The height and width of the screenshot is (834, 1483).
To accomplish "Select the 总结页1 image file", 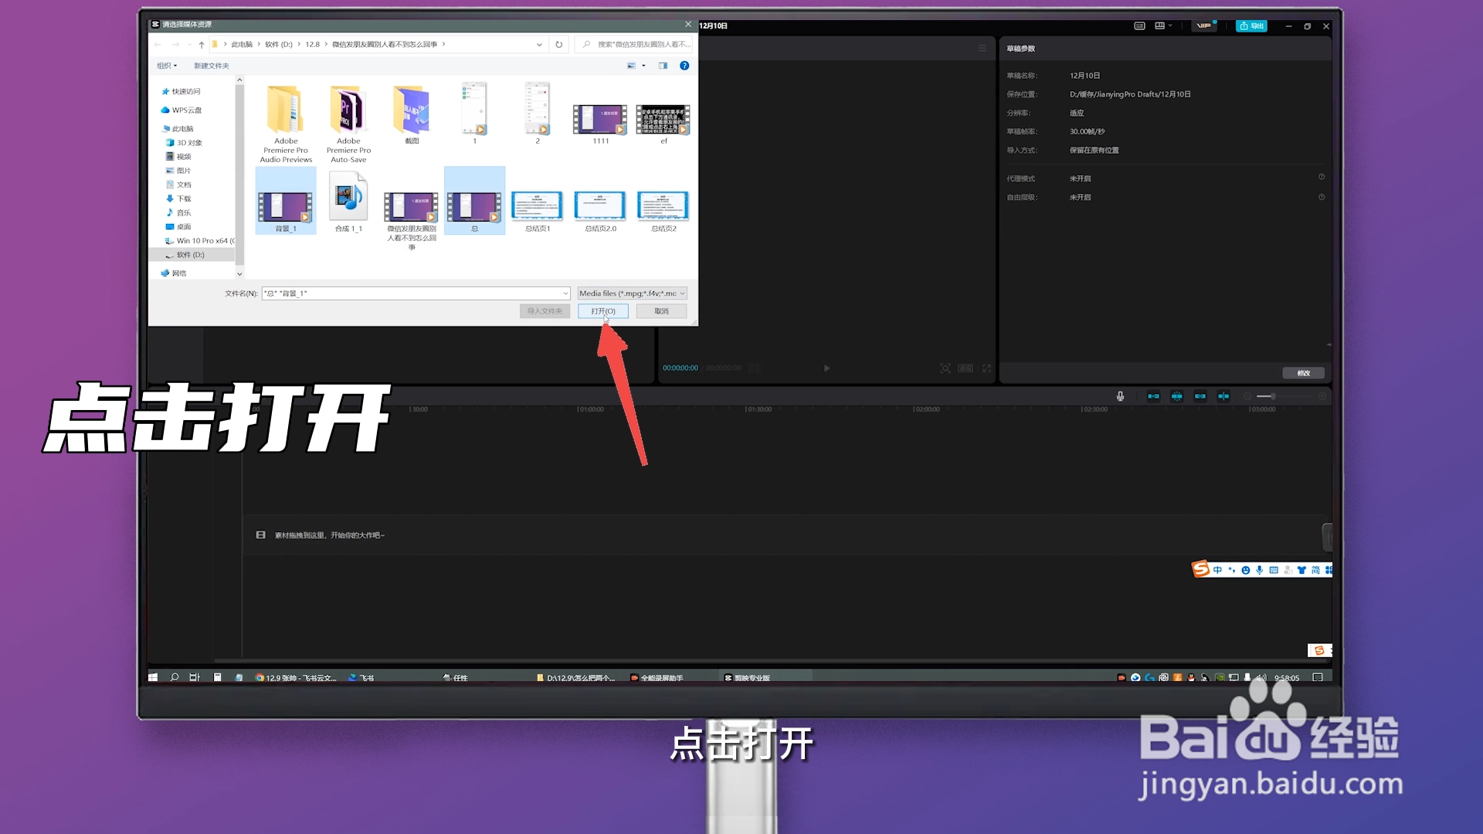I will click(538, 210).
